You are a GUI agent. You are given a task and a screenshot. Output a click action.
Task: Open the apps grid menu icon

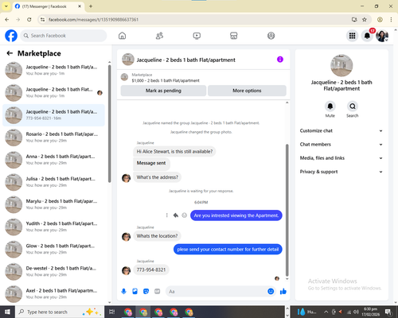352,36
